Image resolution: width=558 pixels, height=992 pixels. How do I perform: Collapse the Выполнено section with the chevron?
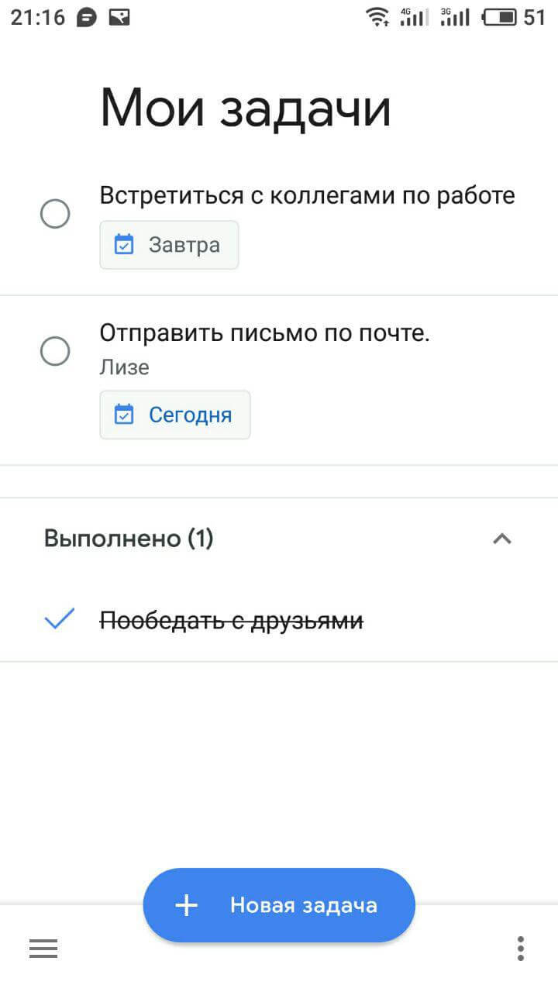[x=503, y=539]
